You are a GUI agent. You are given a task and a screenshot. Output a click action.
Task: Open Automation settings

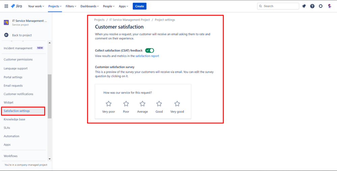point(11,136)
